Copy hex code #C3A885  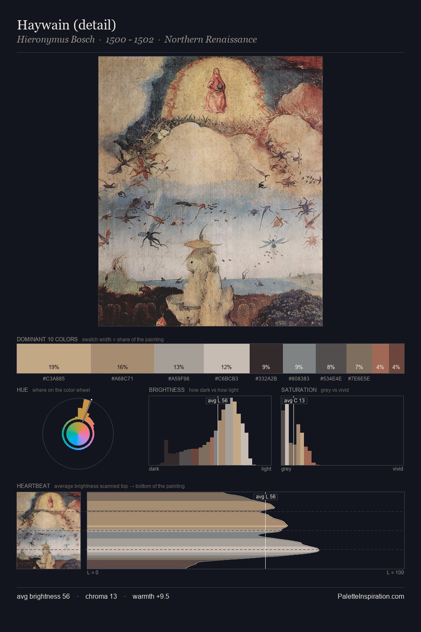pos(54,379)
